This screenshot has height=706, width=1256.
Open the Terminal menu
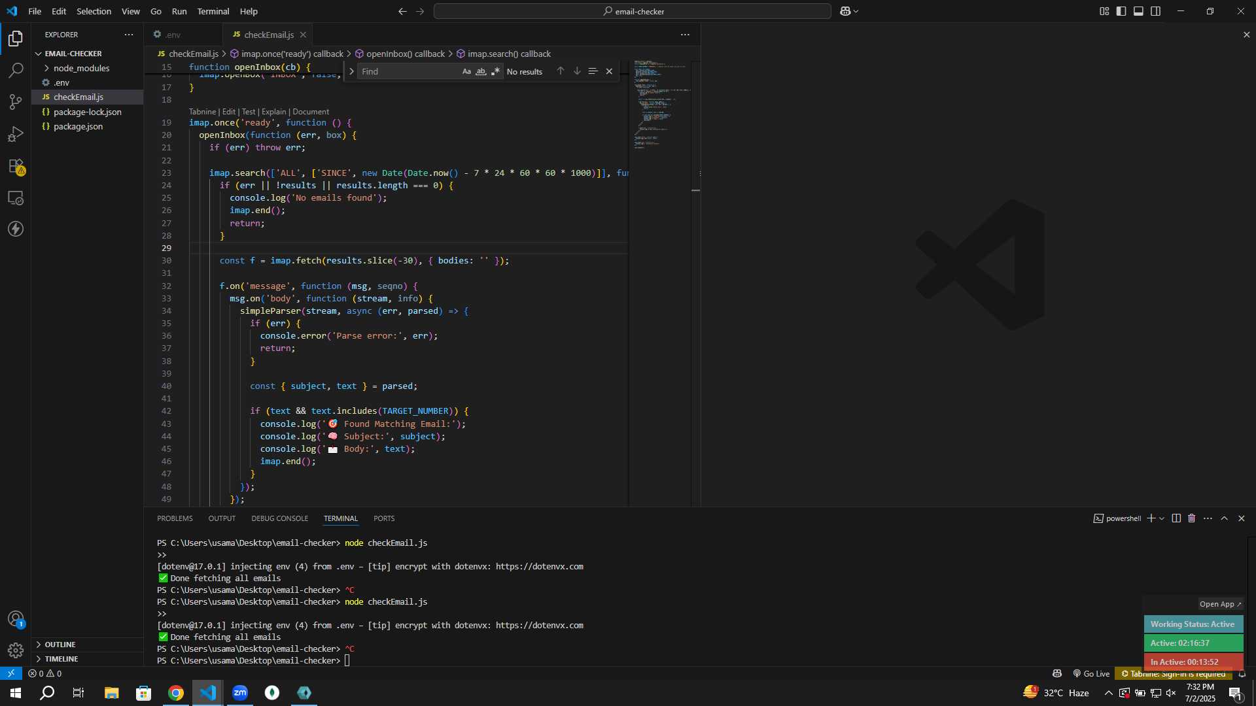tap(213, 11)
